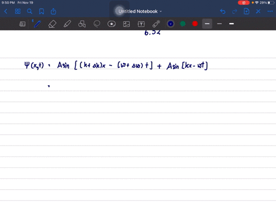This screenshot has width=276, height=207.
Task: Choose the dark blue pen color
Action: point(171,24)
